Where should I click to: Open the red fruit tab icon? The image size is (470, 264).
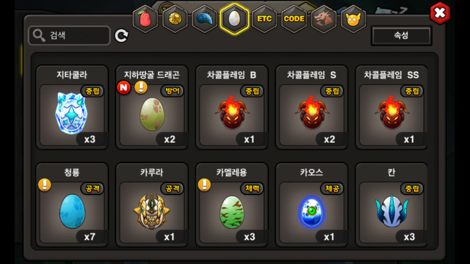[145, 19]
